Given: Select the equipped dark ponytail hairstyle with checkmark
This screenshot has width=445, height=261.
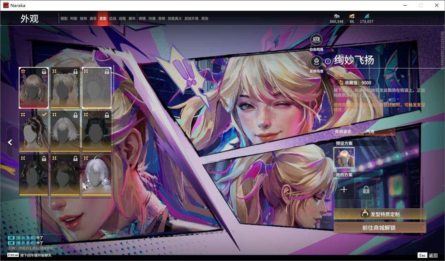Looking at the screenshot, I should tap(34, 131).
